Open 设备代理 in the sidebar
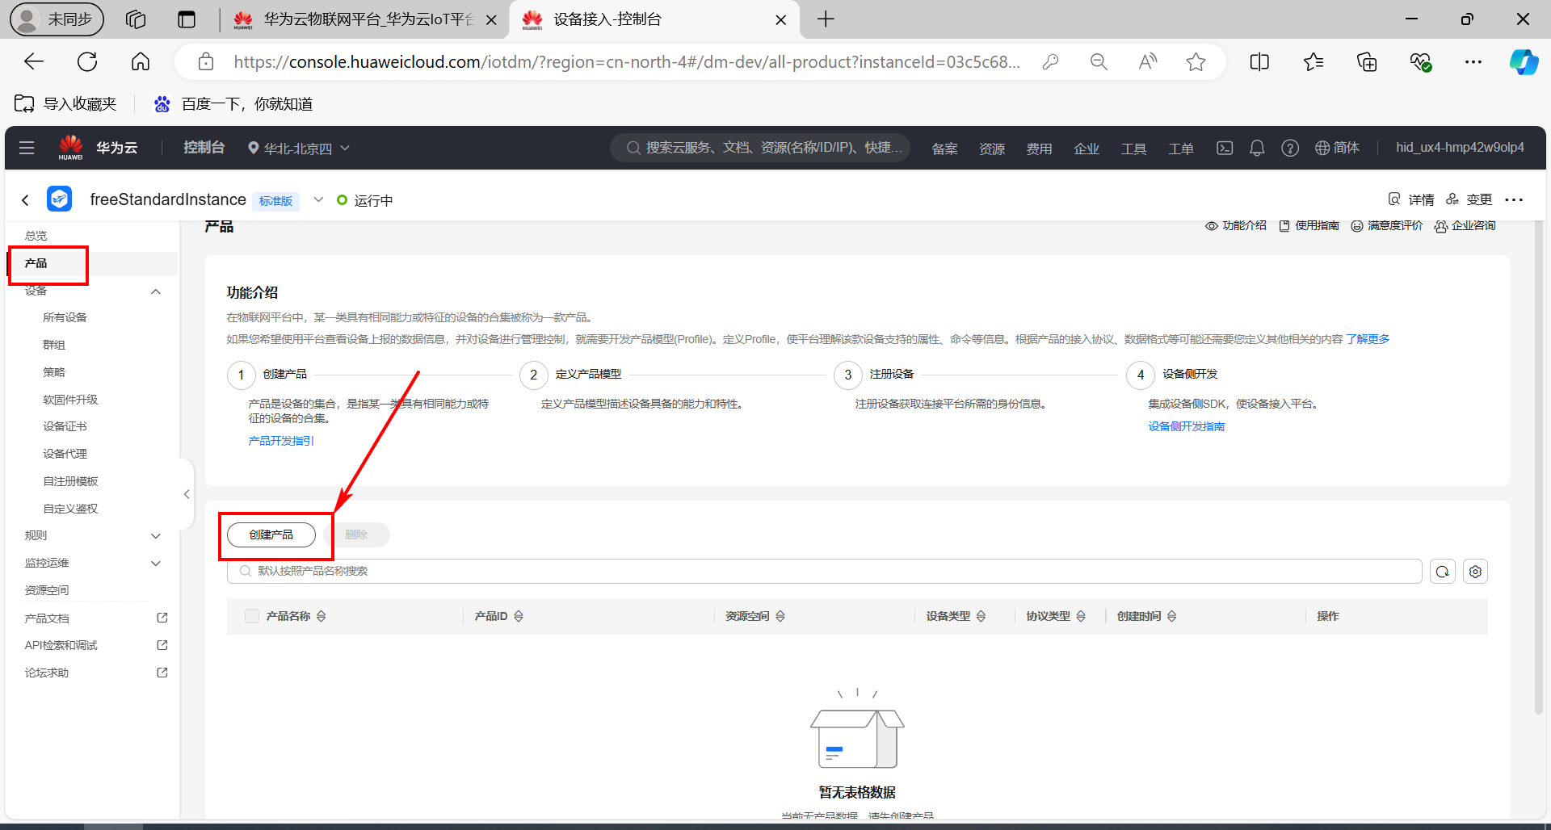Viewport: 1551px width, 830px height. tap(65, 454)
